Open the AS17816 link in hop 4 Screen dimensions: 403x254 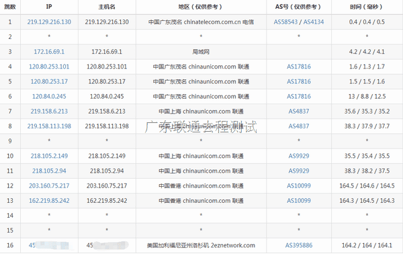299,67
